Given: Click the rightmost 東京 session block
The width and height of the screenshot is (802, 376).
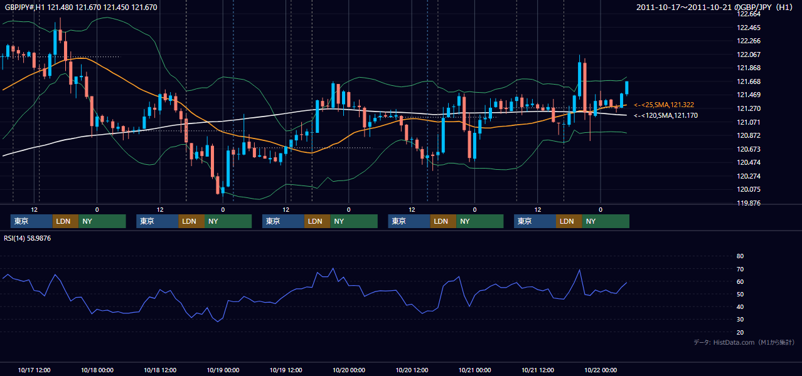Looking at the screenshot, I should [535, 221].
